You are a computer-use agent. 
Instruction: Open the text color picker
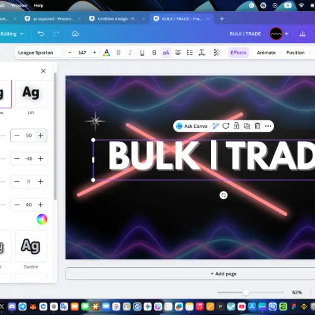tap(106, 52)
